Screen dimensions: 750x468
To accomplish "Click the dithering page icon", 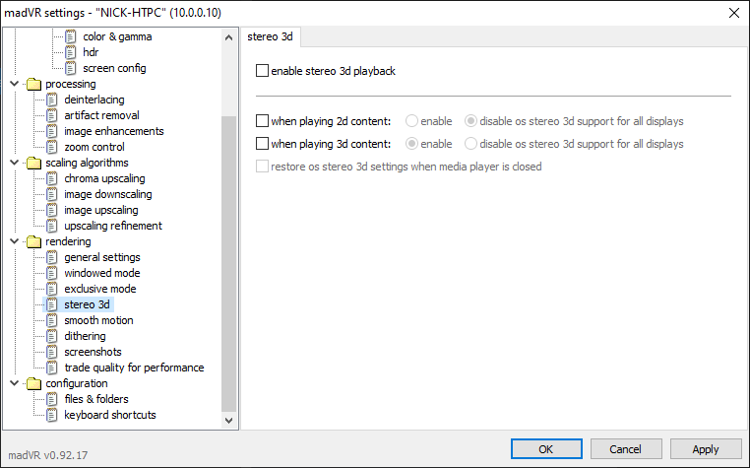I will (x=52, y=336).
